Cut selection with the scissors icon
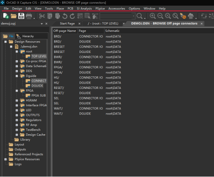 pyautogui.click(x=42, y=16)
